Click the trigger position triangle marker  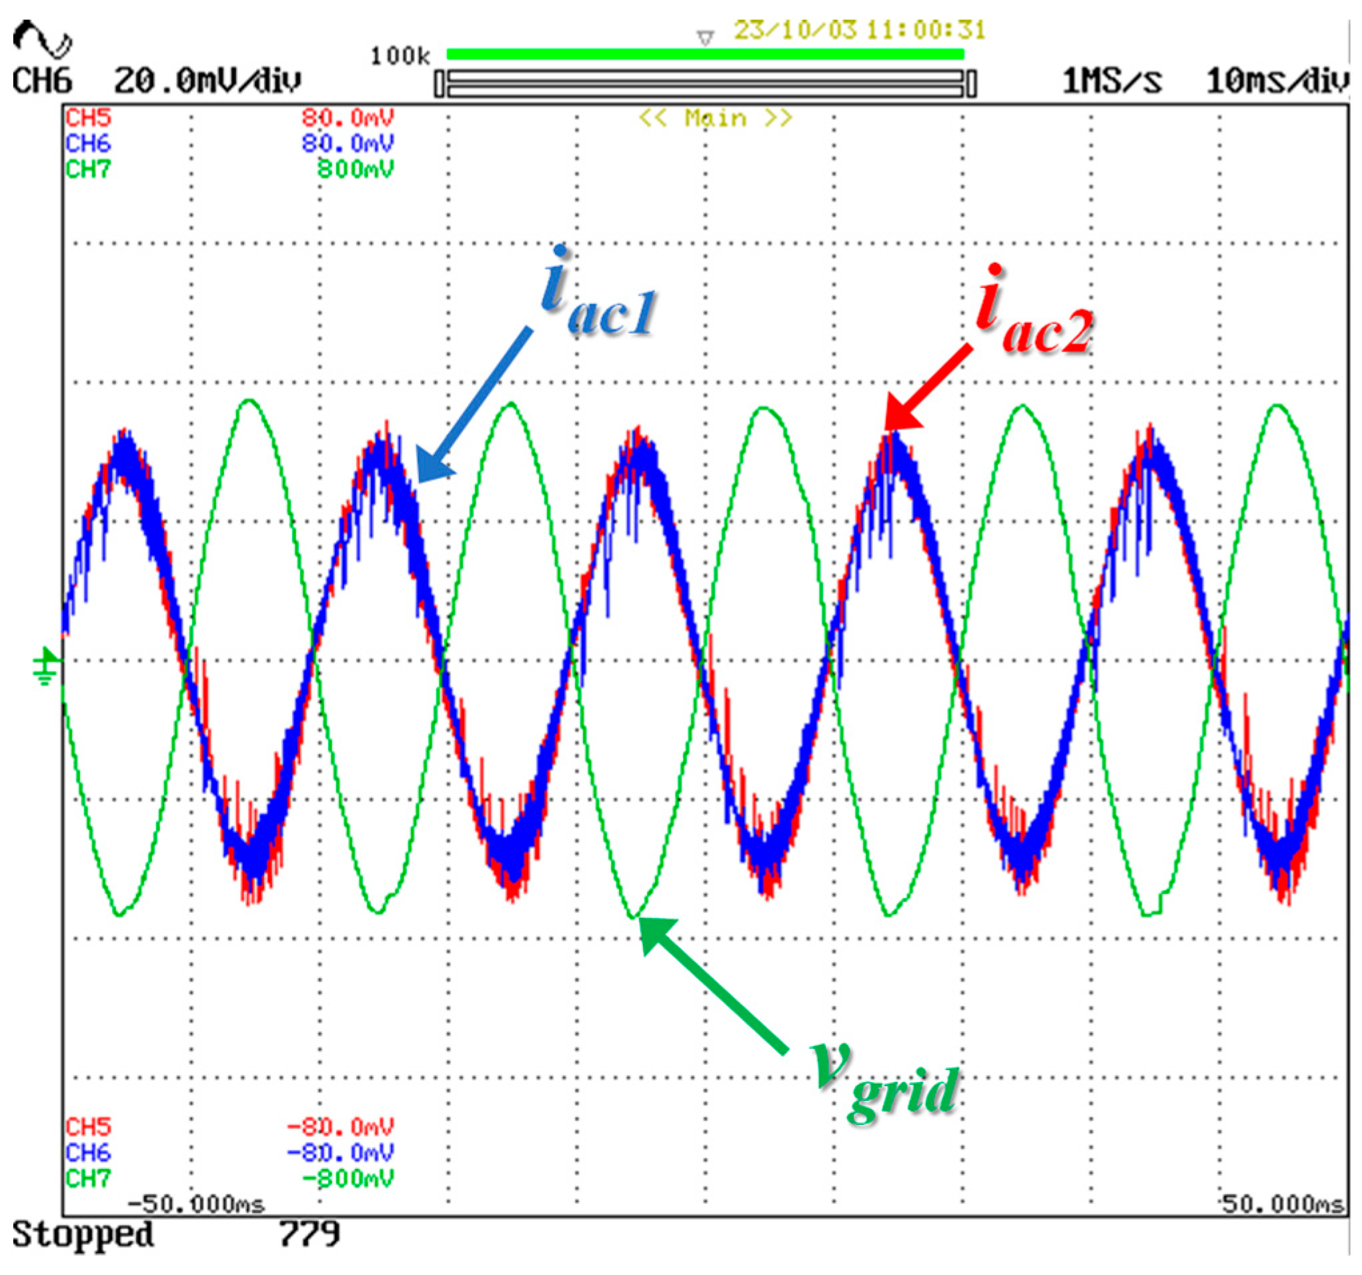click(x=705, y=38)
